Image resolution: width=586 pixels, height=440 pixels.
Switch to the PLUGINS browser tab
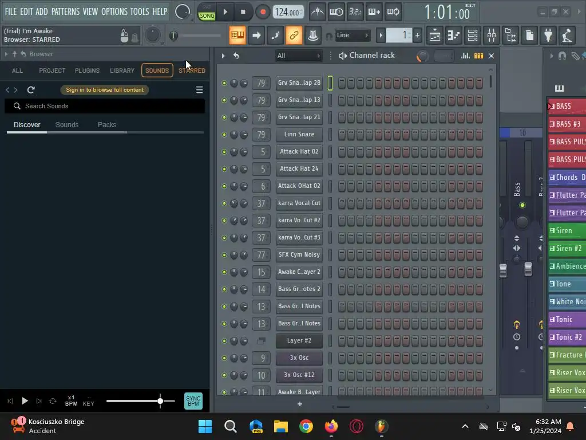[x=87, y=70]
